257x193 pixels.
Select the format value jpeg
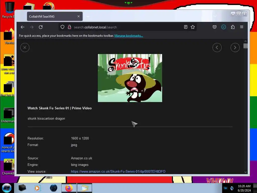tap(74, 145)
